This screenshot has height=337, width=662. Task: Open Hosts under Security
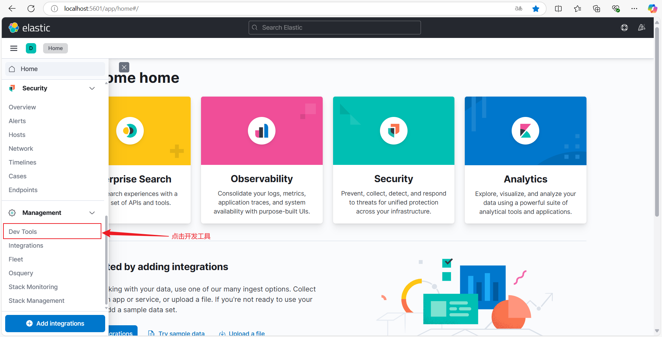coord(17,135)
